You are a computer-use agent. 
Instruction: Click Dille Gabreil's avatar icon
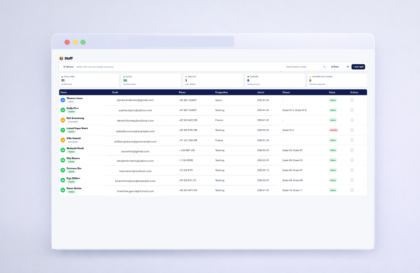point(63,140)
